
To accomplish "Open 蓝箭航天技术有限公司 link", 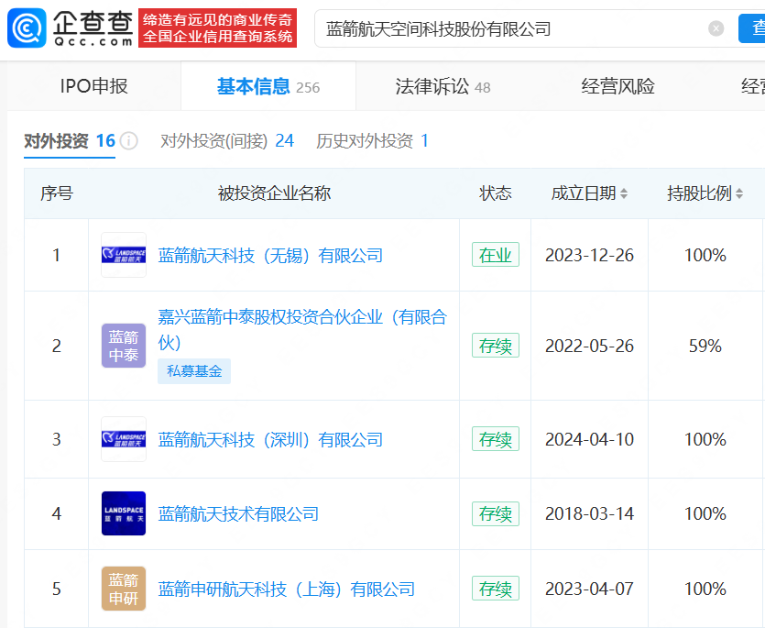I will pos(238,513).
